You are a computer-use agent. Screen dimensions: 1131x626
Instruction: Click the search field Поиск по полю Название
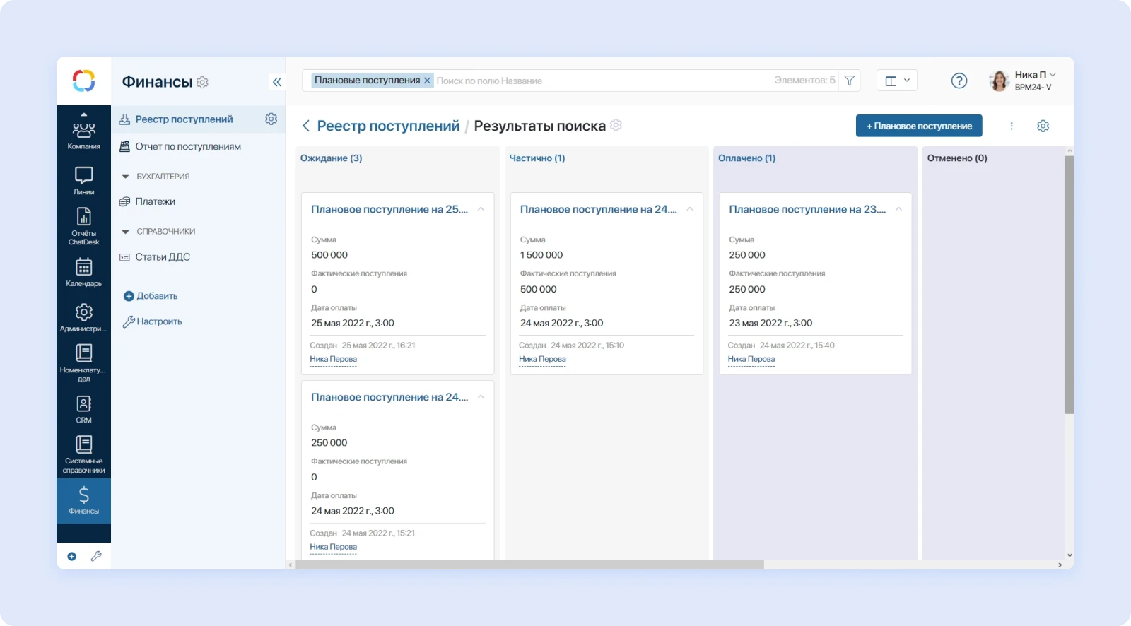[601, 81]
